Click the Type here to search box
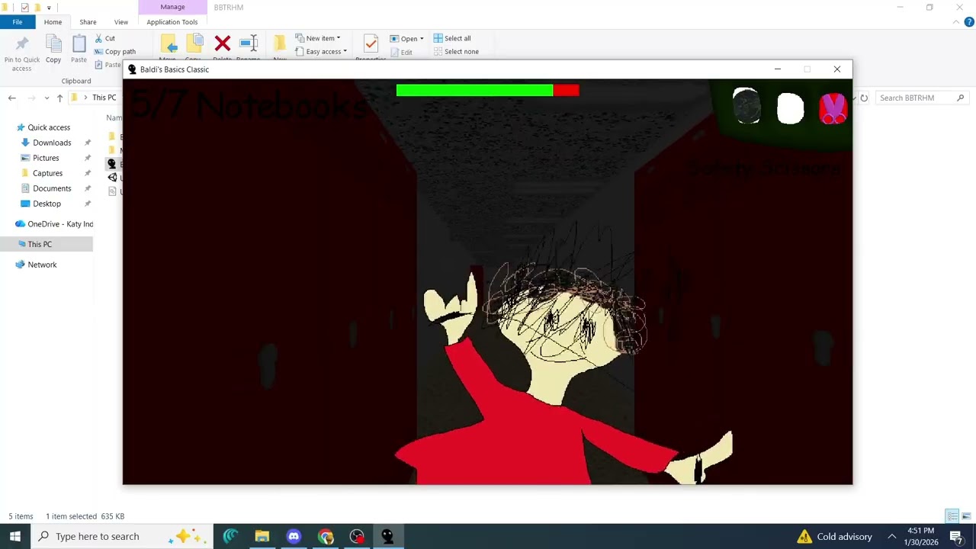976x549 pixels. (x=122, y=536)
